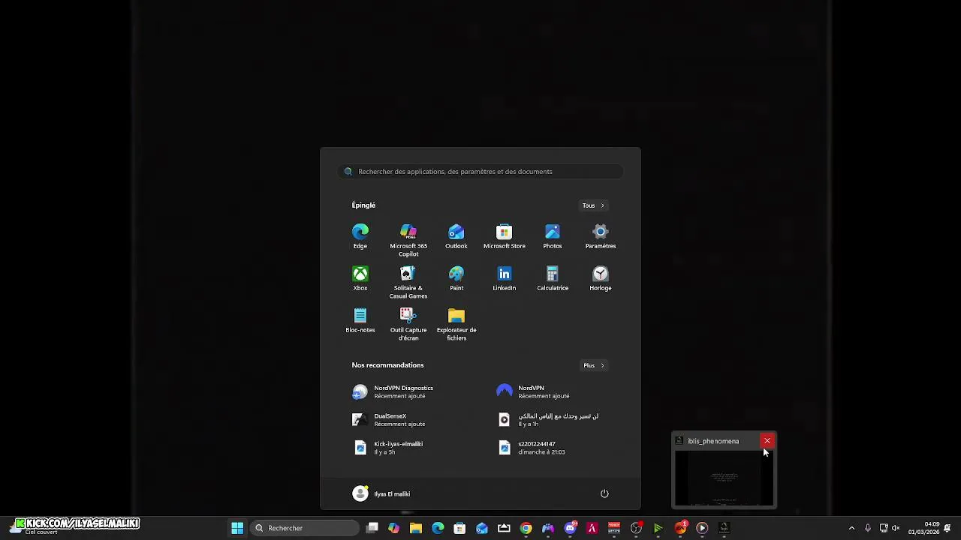Viewport: 961px width, 540px height.
Task: Open the Calculatrice app
Action: tap(553, 277)
